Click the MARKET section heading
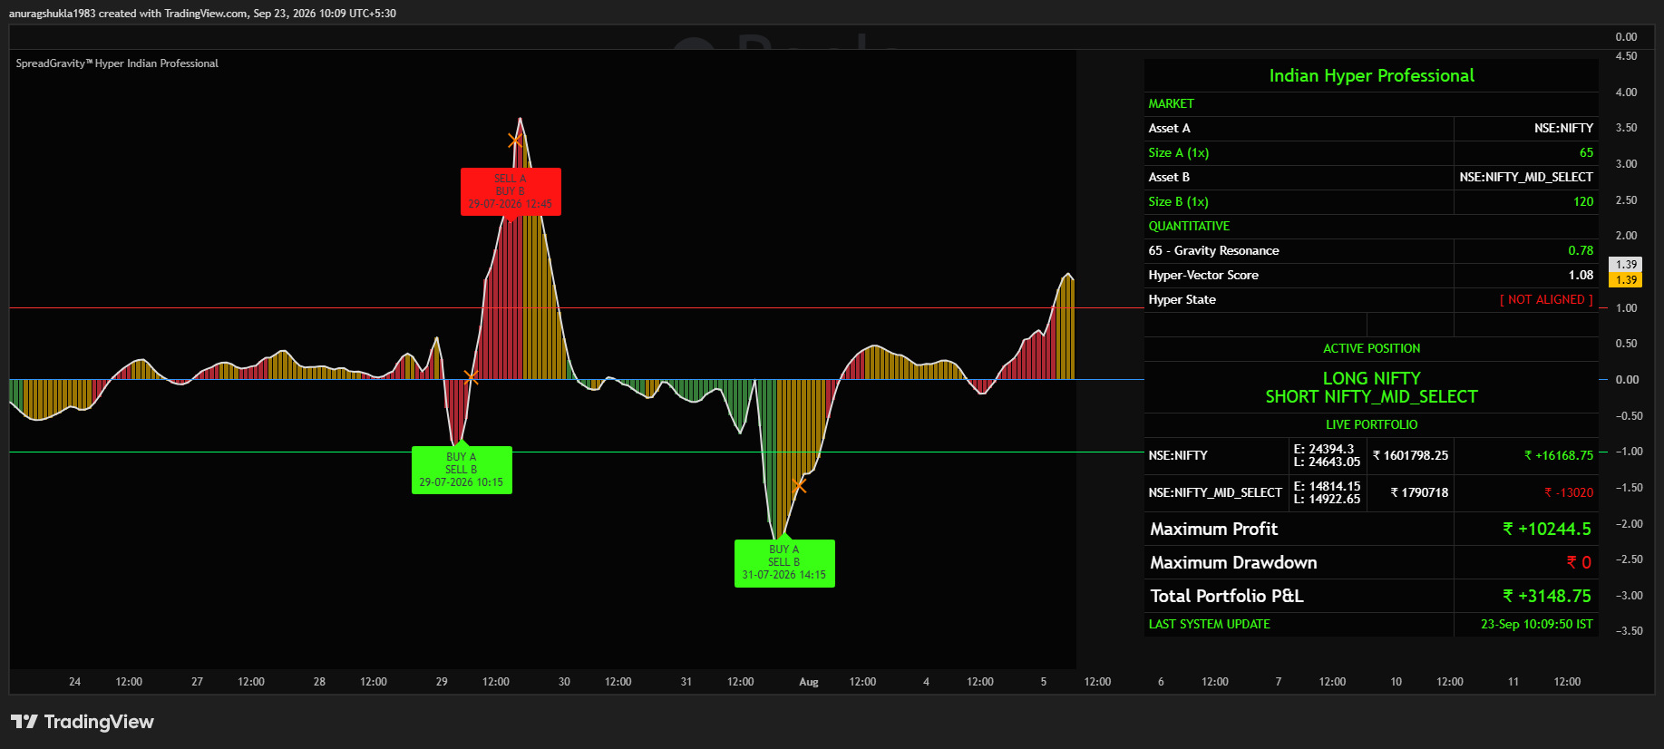Screen dimensions: 1664x749 click(x=1171, y=104)
